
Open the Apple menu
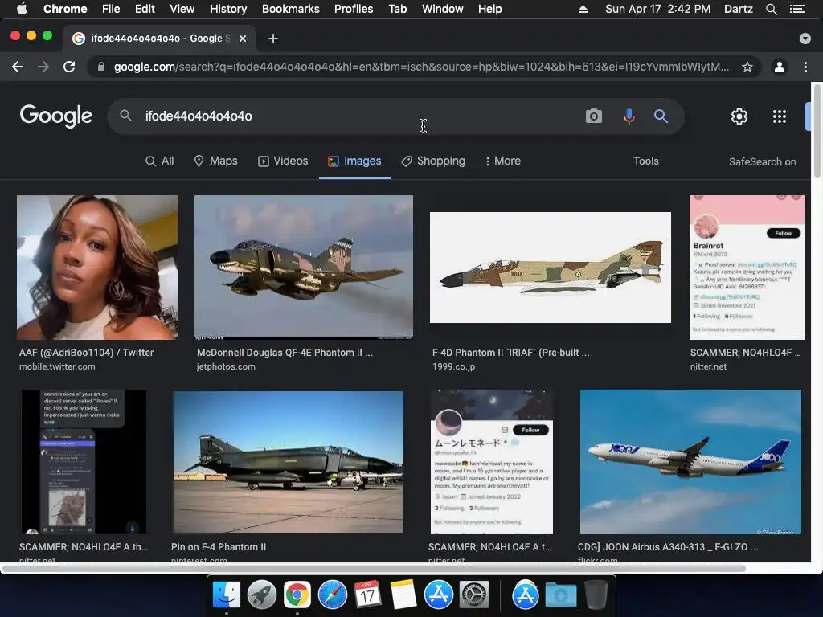22,9
